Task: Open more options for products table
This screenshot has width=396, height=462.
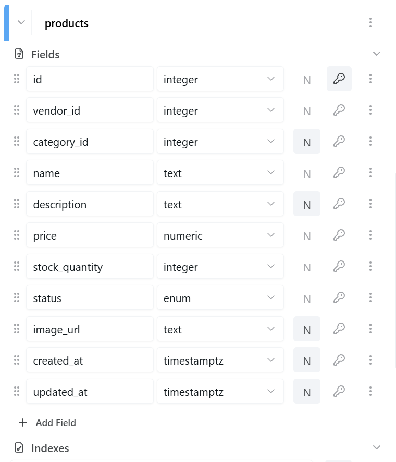Action: [370, 22]
